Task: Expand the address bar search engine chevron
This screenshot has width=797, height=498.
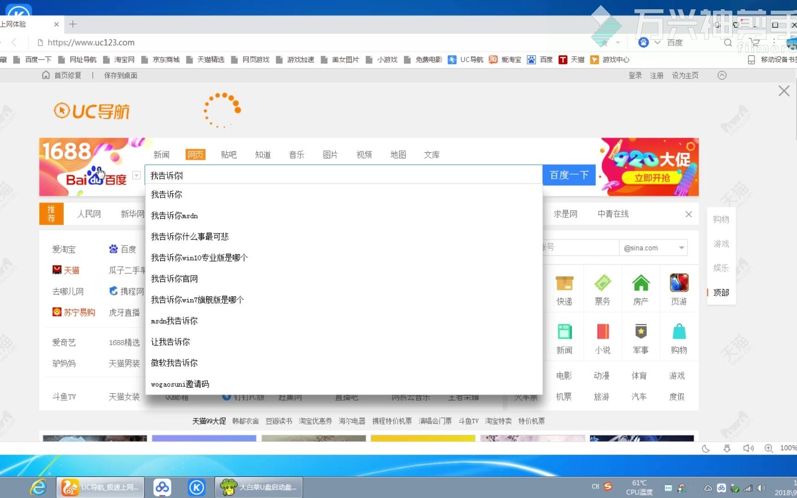Action: [658, 42]
